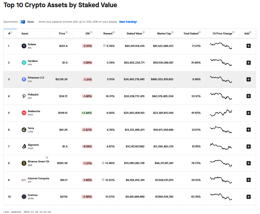Add Solana using its plus button
260x214 pixels.
click(x=248, y=46)
